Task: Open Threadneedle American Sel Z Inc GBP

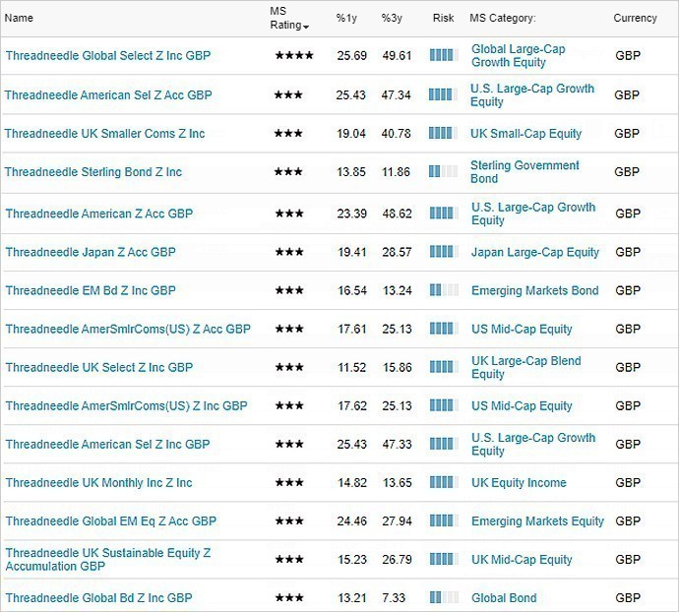Action: click(x=107, y=444)
